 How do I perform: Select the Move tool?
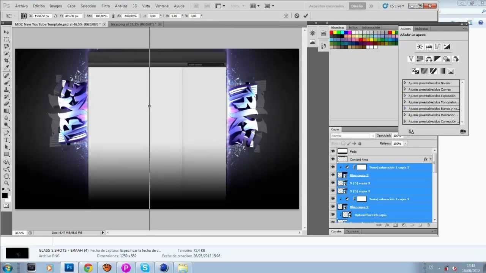[6, 32]
